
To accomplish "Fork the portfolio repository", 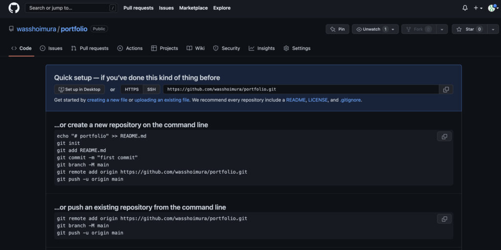I will coord(418,29).
